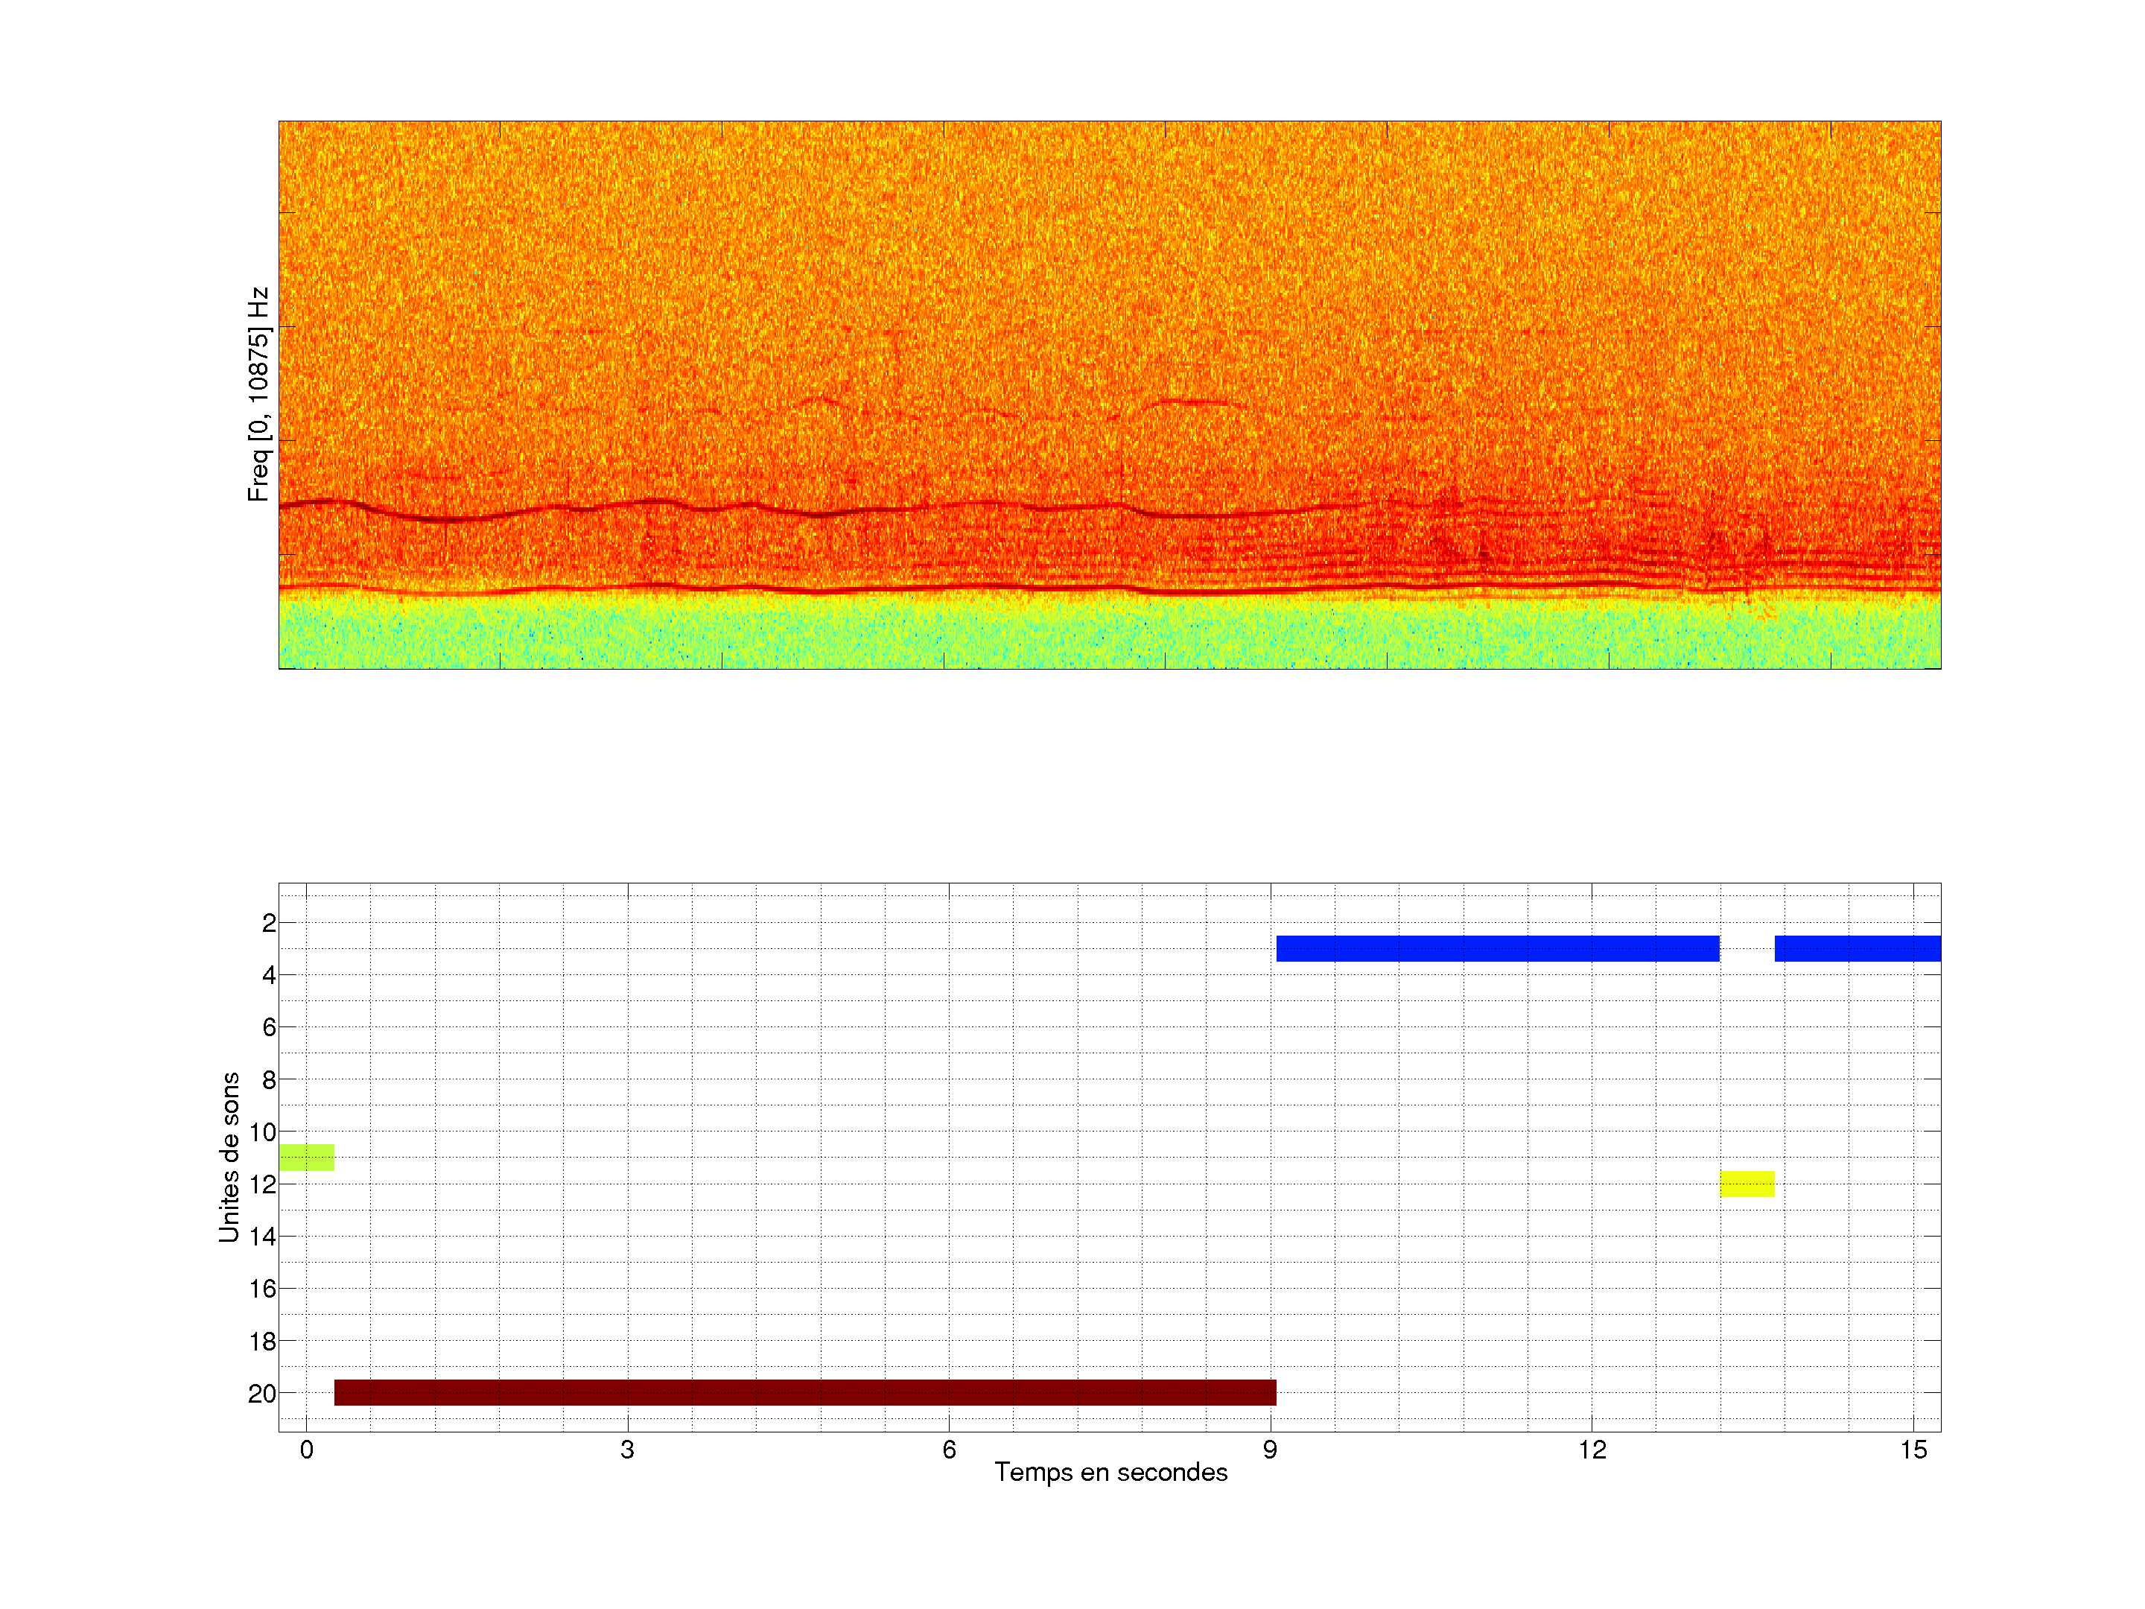Select the light green bar near time 0
This screenshot has height=1609, width=2145.
(x=306, y=1157)
